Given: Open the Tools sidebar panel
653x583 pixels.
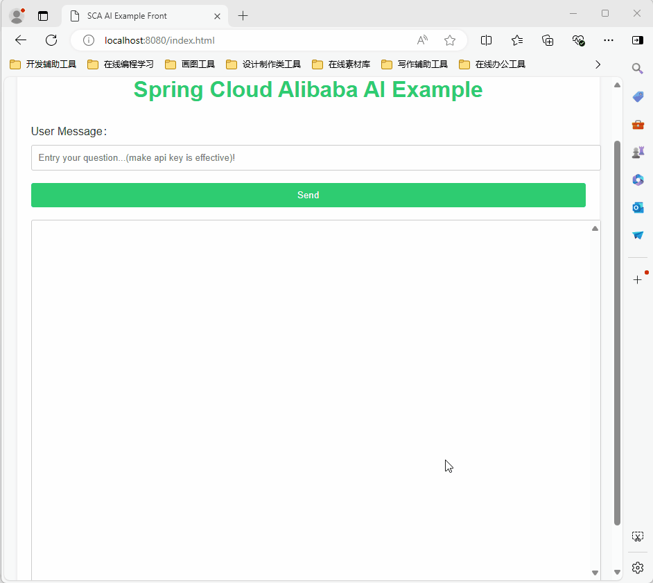Looking at the screenshot, I should pyautogui.click(x=638, y=124).
